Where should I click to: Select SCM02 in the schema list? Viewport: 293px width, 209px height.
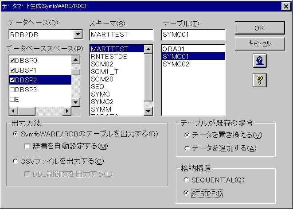pos(117,64)
